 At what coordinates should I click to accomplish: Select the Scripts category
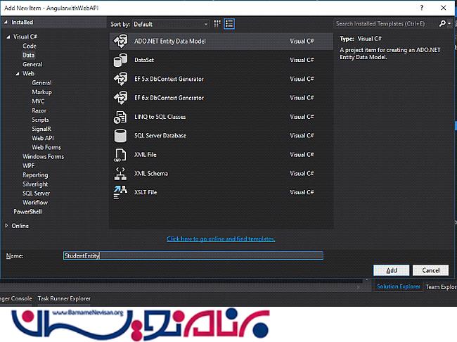point(40,120)
